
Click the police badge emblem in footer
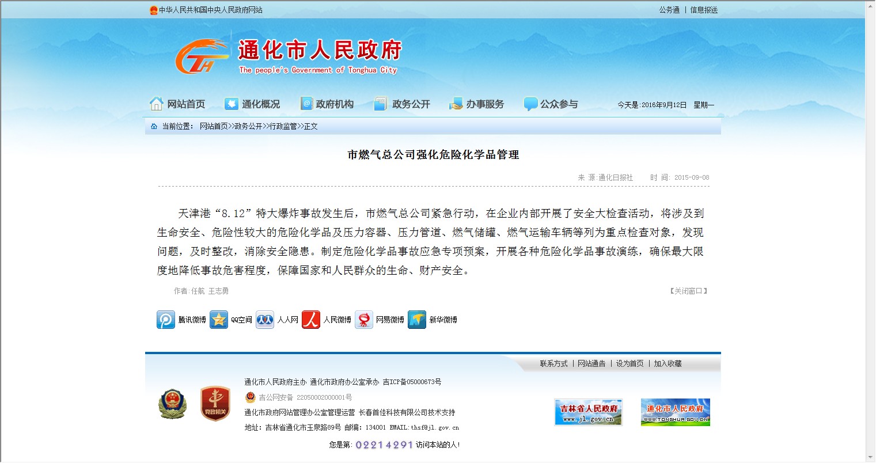(x=172, y=404)
